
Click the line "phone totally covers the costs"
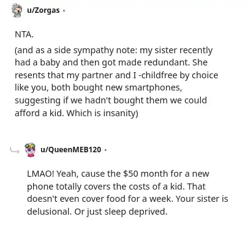tap(116, 187)
